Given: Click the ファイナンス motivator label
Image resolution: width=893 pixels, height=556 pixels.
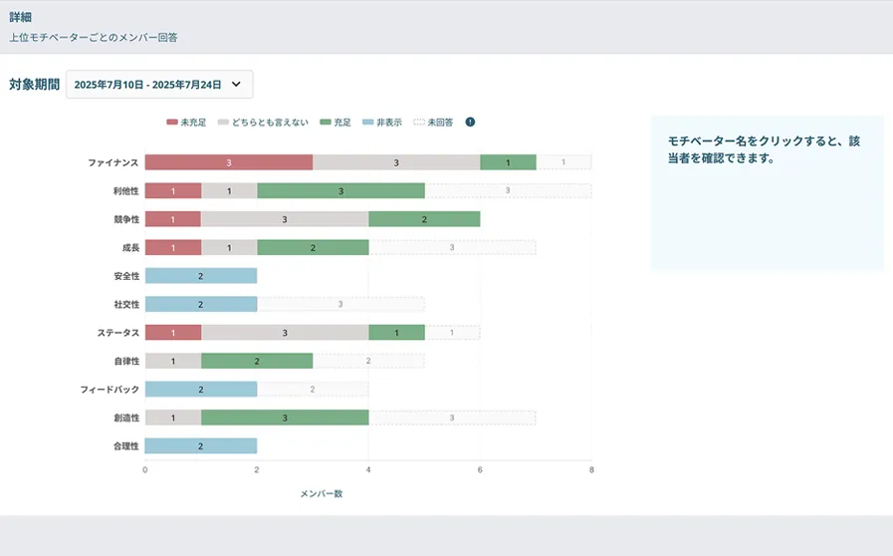Looking at the screenshot, I should click(x=112, y=162).
